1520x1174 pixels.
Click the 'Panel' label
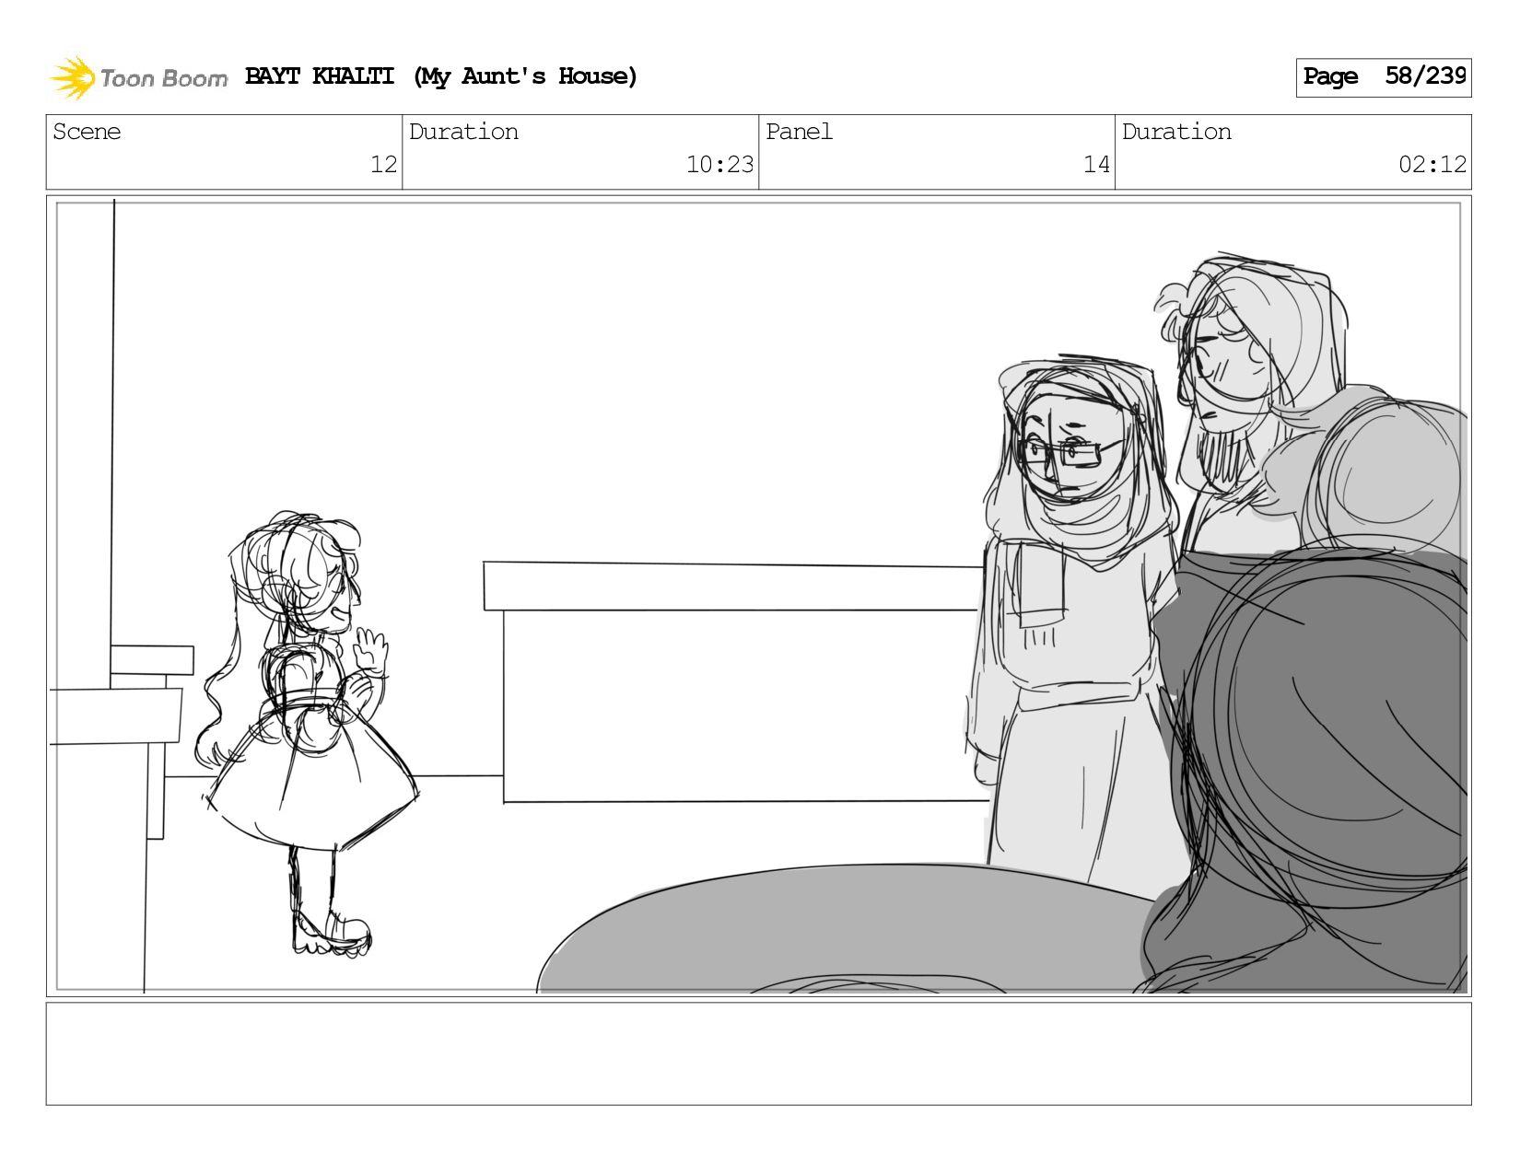[x=799, y=132]
